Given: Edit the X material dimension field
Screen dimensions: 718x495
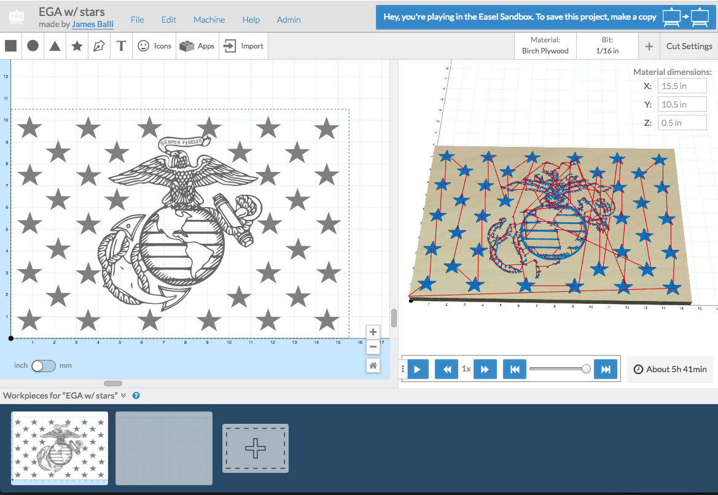Looking at the screenshot, I should pyautogui.click(x=682, y=86).
